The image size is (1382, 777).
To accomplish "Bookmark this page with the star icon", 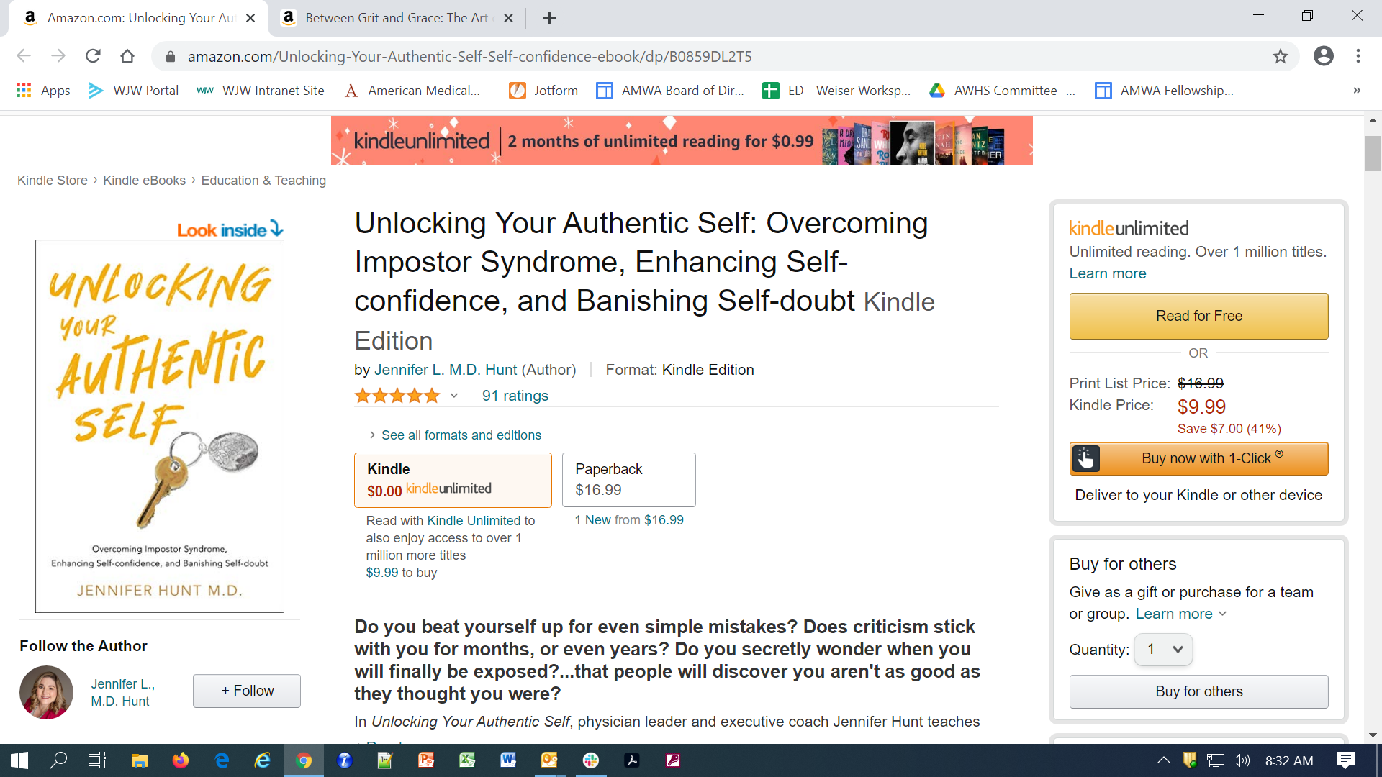I will point(1280,56).
